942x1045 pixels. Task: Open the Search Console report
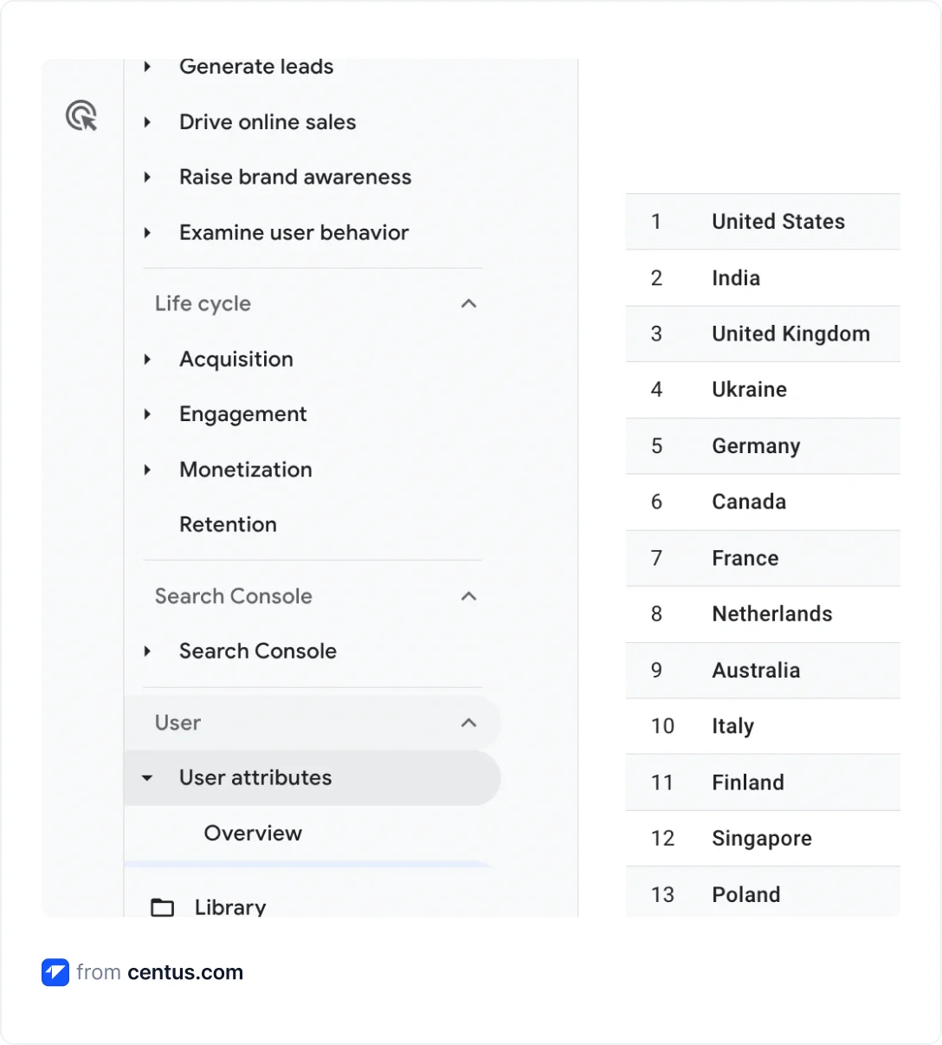pos(257,651)
